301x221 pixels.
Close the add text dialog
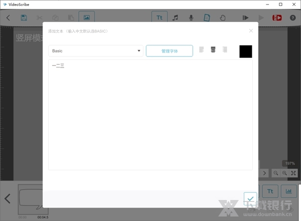pos(251,30)
